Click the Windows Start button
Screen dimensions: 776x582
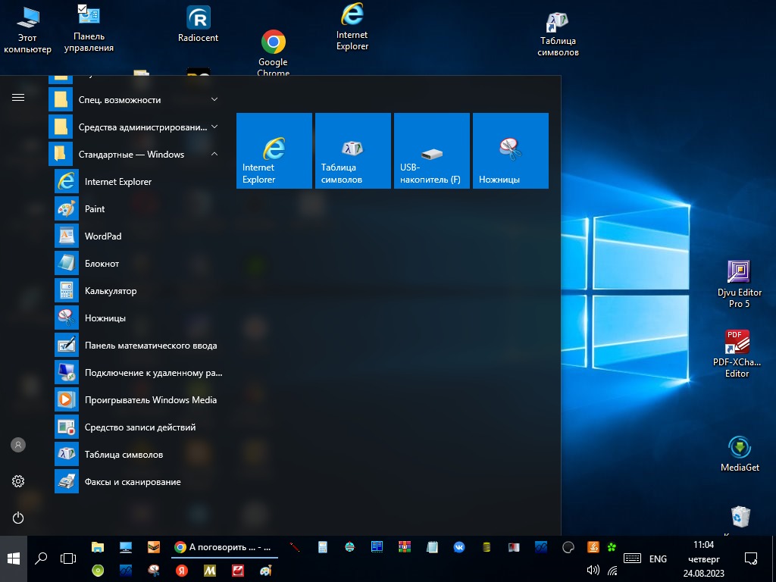14,559
